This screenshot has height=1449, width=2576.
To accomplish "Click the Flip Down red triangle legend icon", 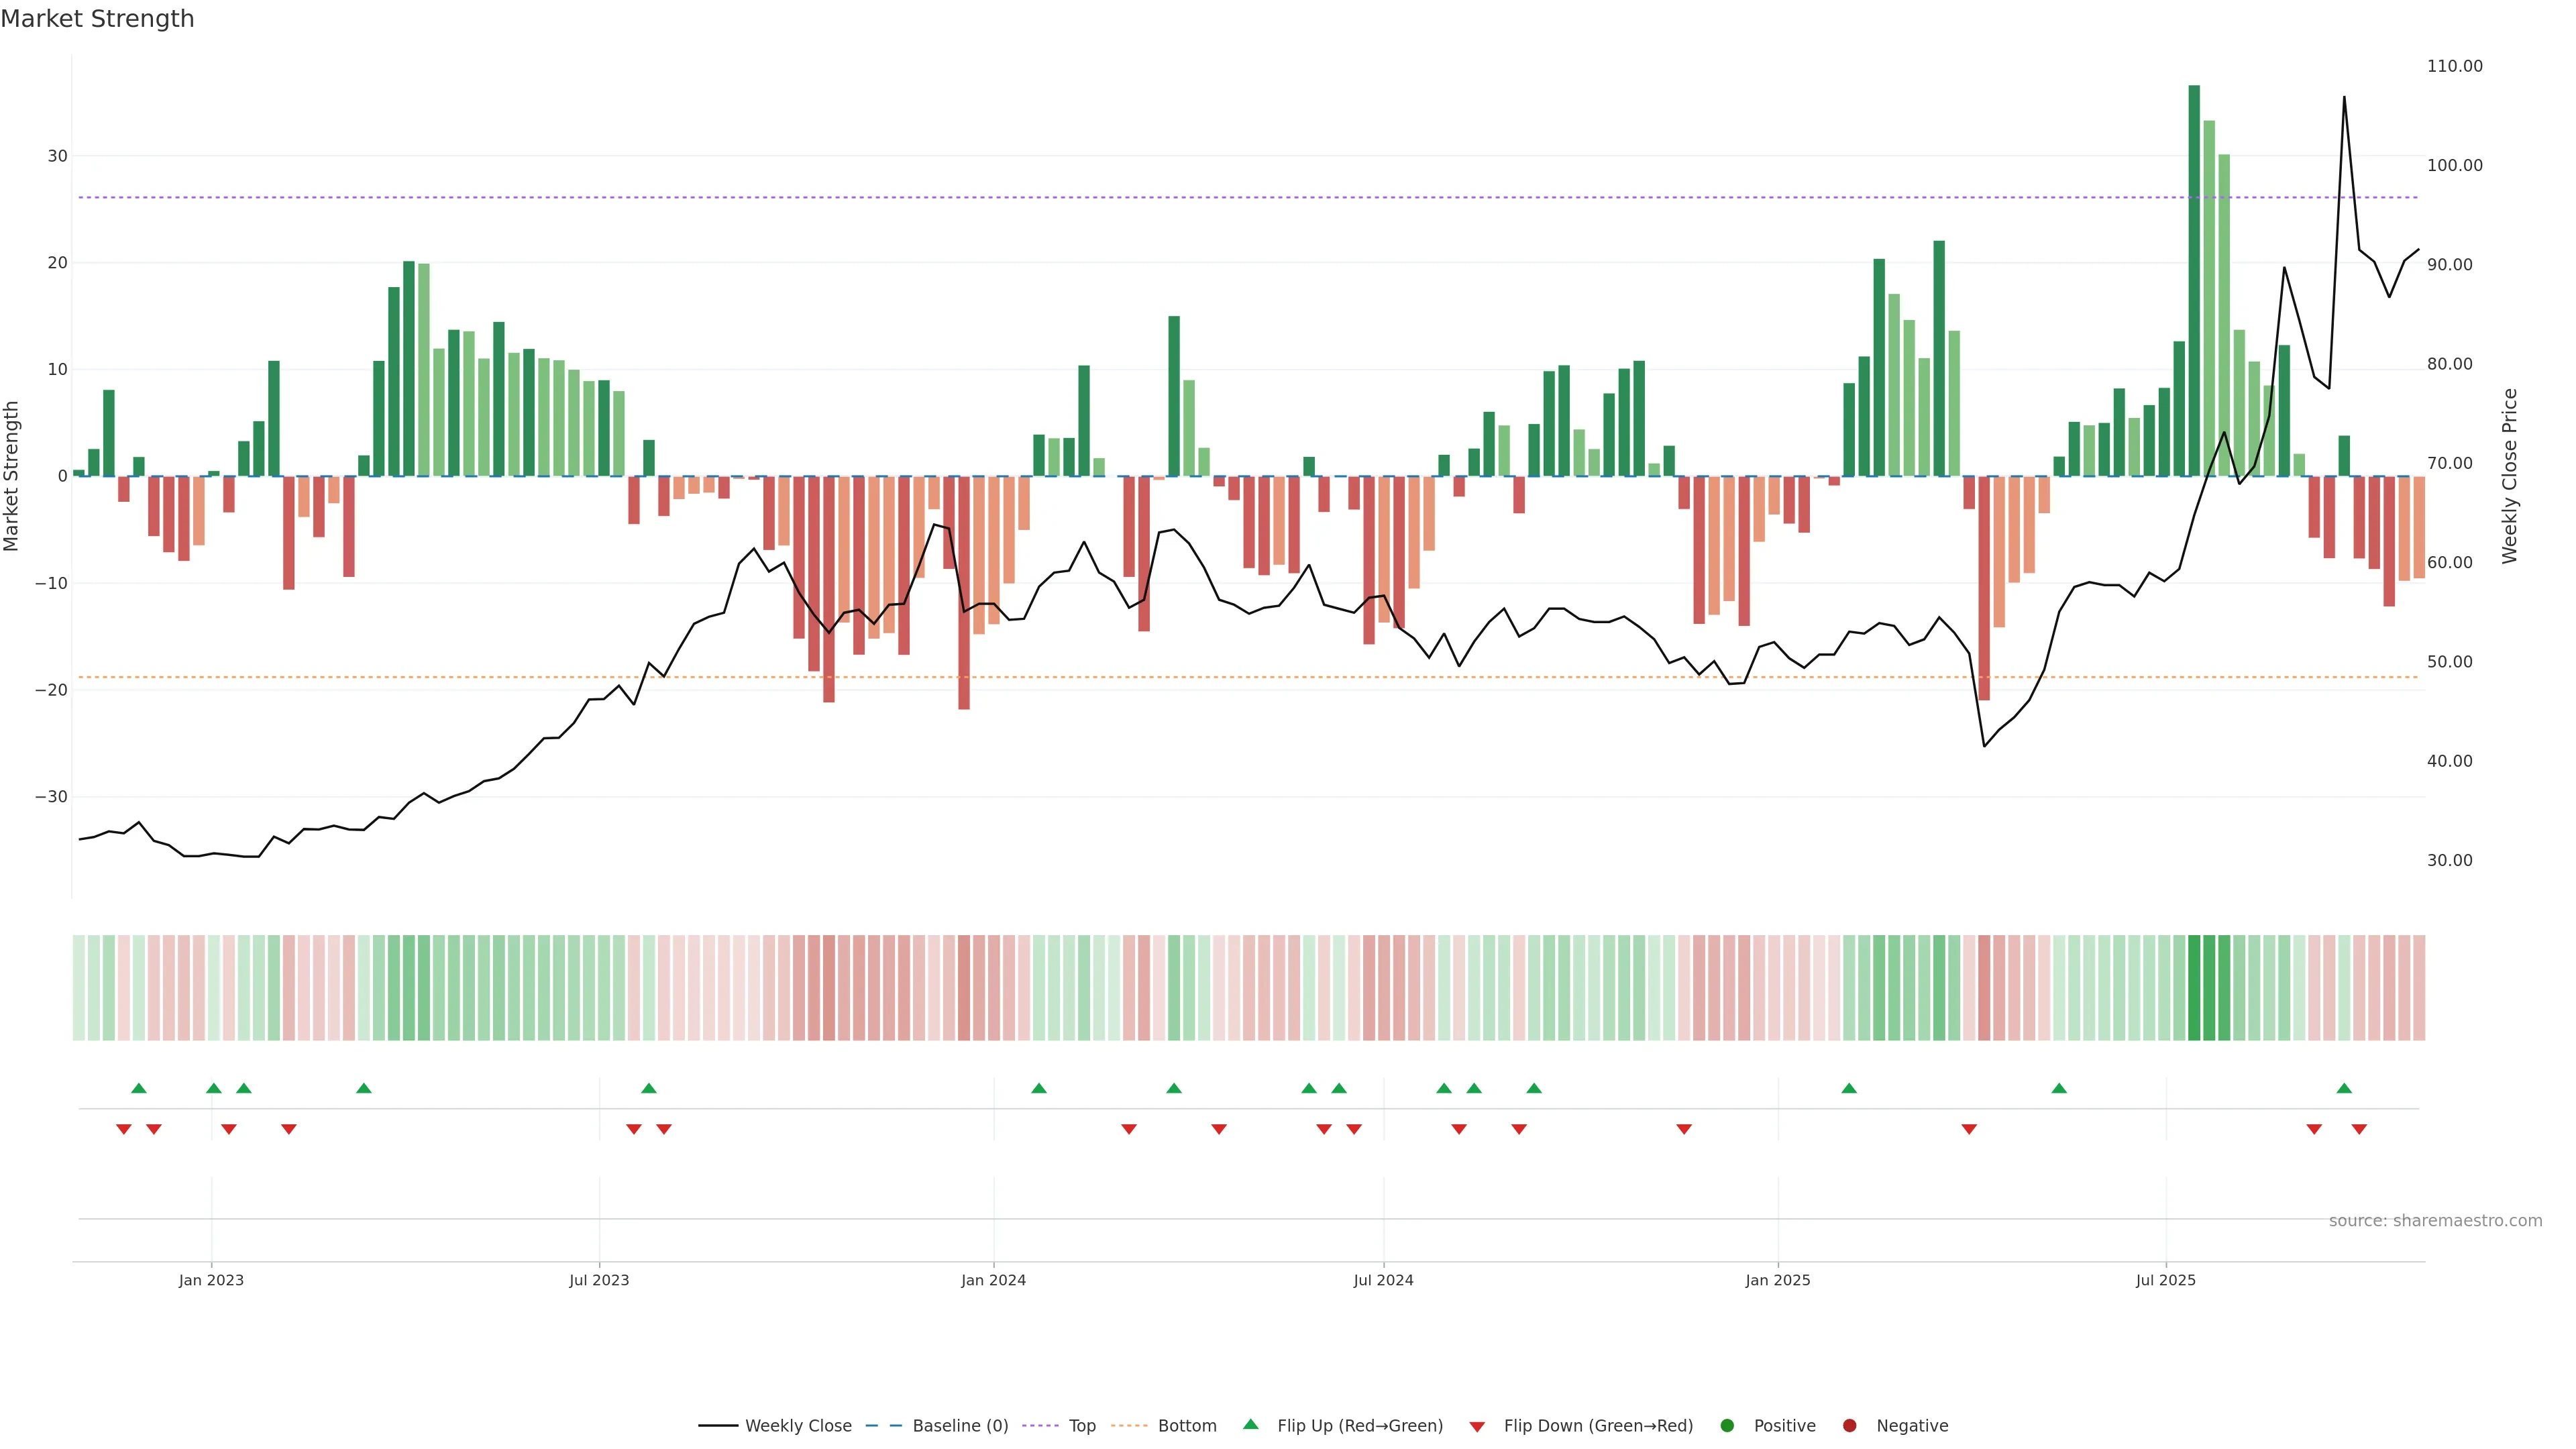I will point(1477,1427).
